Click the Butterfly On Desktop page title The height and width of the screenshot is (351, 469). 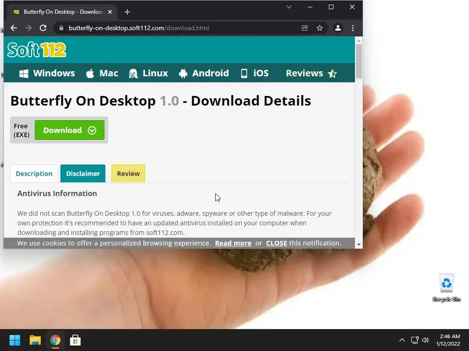161,101
